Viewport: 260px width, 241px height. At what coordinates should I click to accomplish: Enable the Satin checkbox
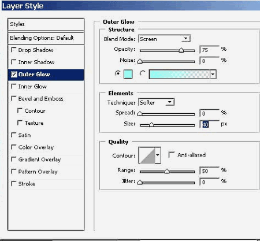click(14, 135)
